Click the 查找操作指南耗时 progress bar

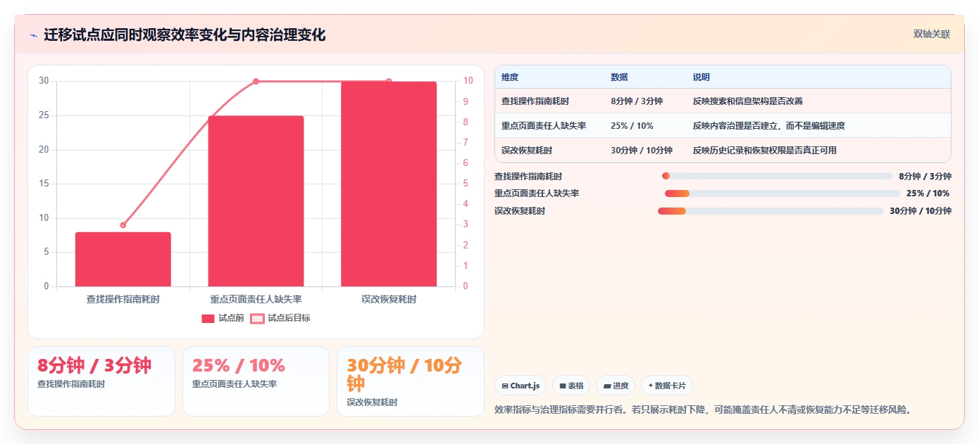point(778,176)
